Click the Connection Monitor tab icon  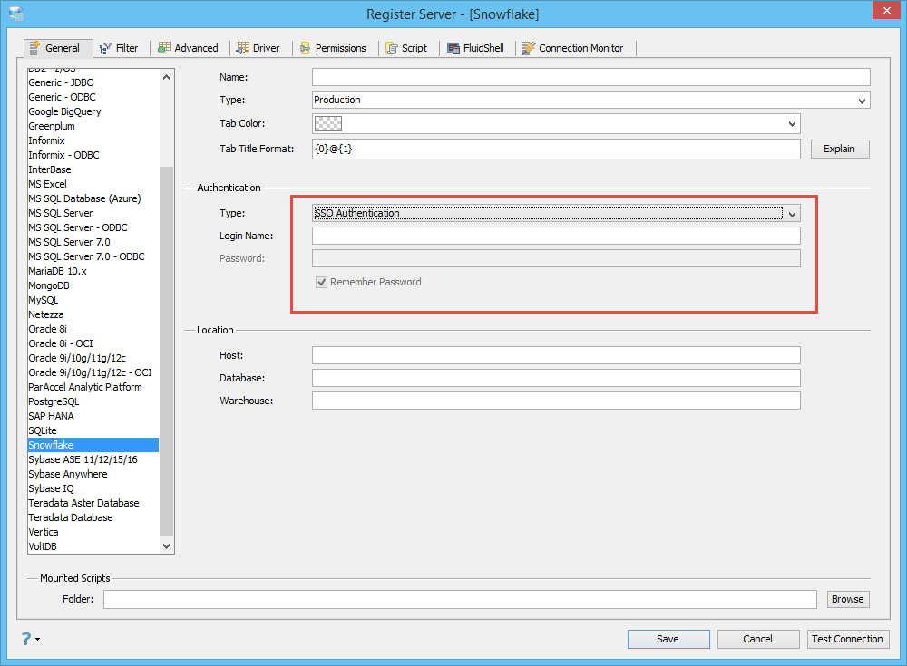click(528, 49)
